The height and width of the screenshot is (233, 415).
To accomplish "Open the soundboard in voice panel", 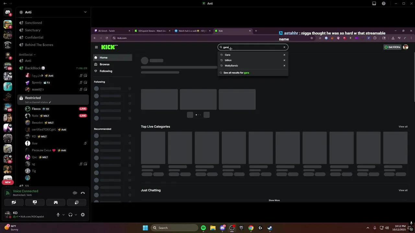I will coord(77,202).
